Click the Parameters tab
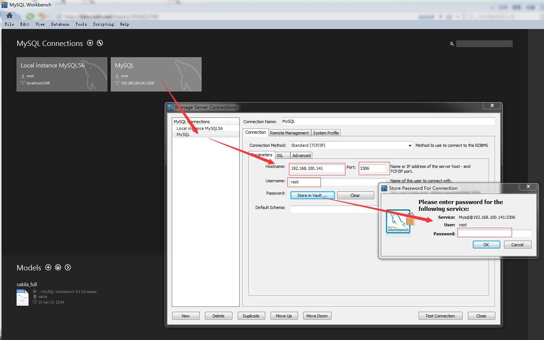The height and width of the screenshot is (340, 544). 261,155
